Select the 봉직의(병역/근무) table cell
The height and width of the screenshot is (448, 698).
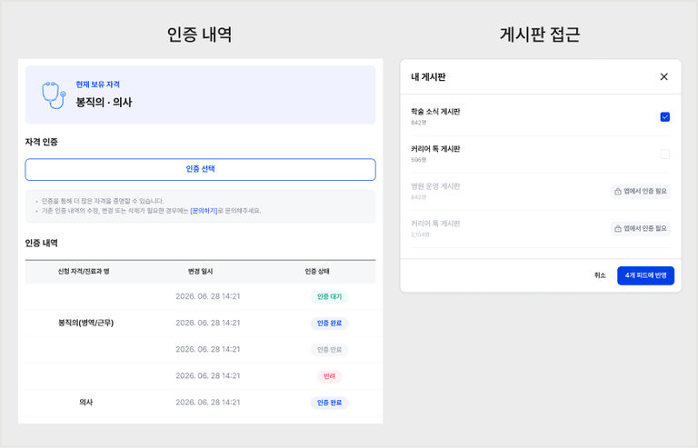click(x=86, y=323)
